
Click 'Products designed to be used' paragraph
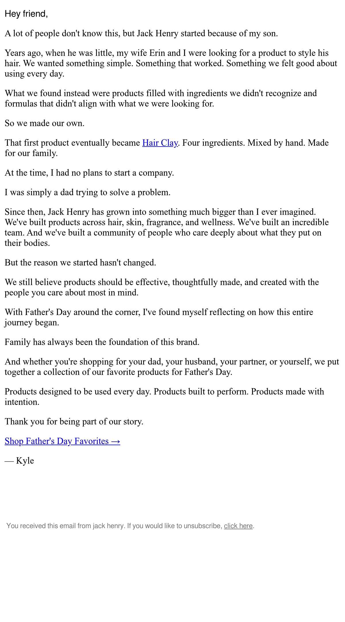[164, 397]
